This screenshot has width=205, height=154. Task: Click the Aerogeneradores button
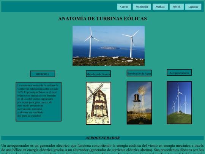[x=179, y=73]
